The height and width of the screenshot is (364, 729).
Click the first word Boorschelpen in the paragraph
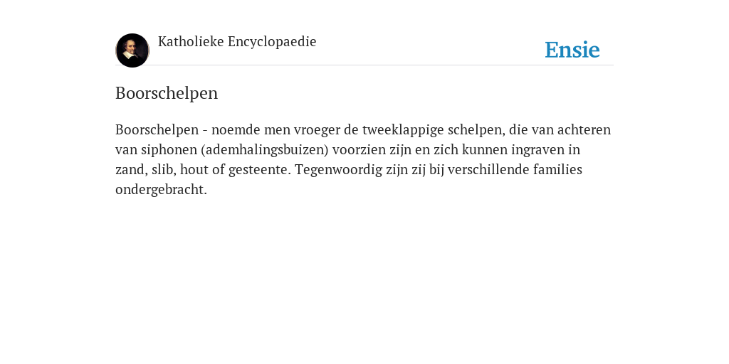coord(157,130)
